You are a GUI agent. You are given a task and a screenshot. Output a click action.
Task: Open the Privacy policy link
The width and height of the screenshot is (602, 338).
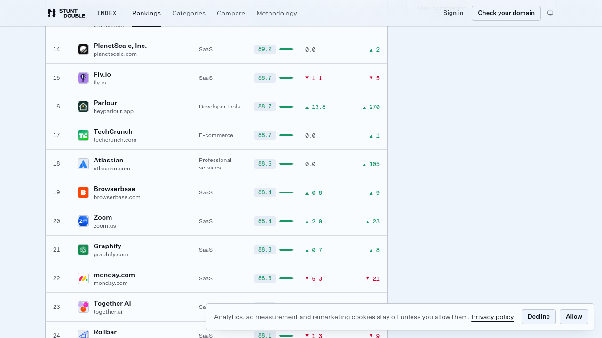[x=492, y=317]
